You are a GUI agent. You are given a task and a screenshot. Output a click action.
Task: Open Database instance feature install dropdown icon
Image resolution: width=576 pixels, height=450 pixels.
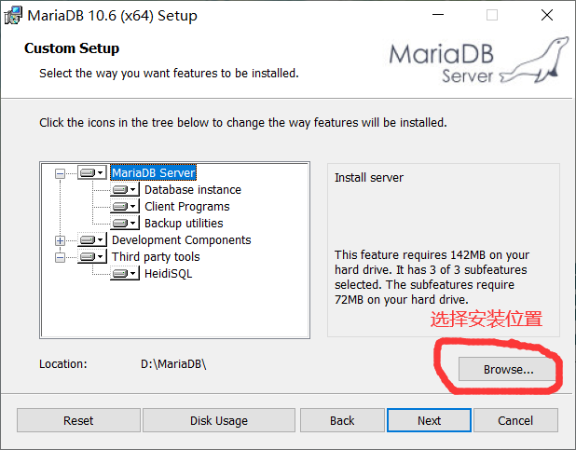125,189
